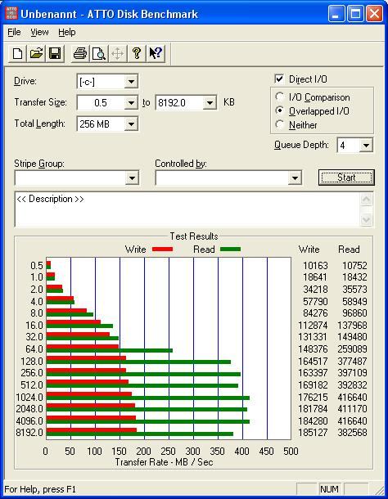Screen dimensions: 388x499
Task: Click the 8192.0 row write value 185127
Action: [x=313, y=433]
